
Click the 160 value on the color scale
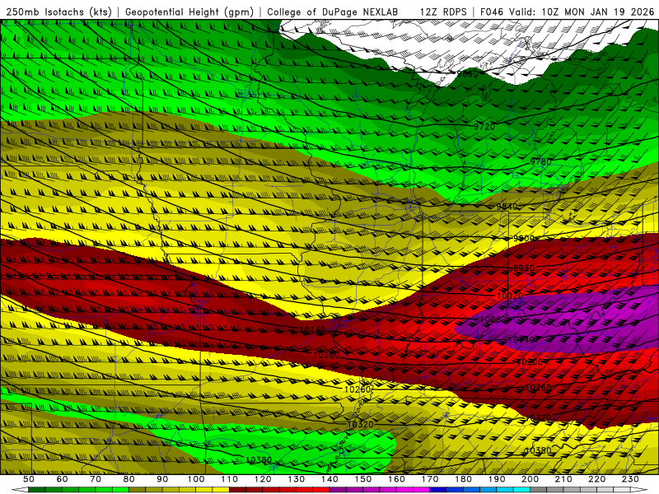pos(396,479)
